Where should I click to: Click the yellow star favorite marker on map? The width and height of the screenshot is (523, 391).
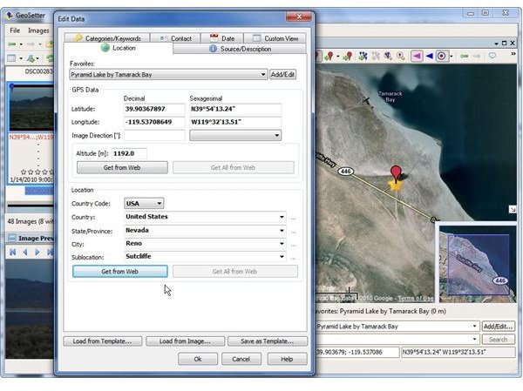[395, 185]
